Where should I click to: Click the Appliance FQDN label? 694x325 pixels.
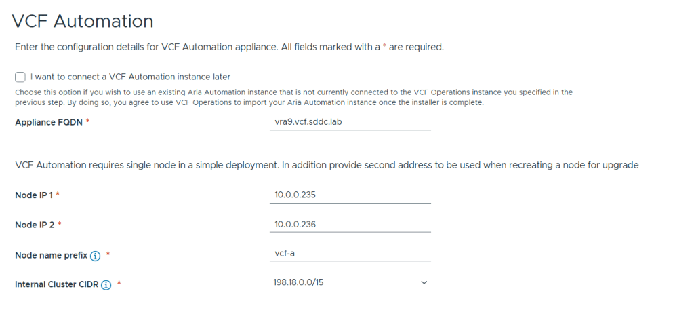49,121
